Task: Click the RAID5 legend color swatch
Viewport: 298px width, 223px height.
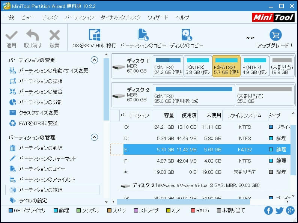Action: coord(193,211)
